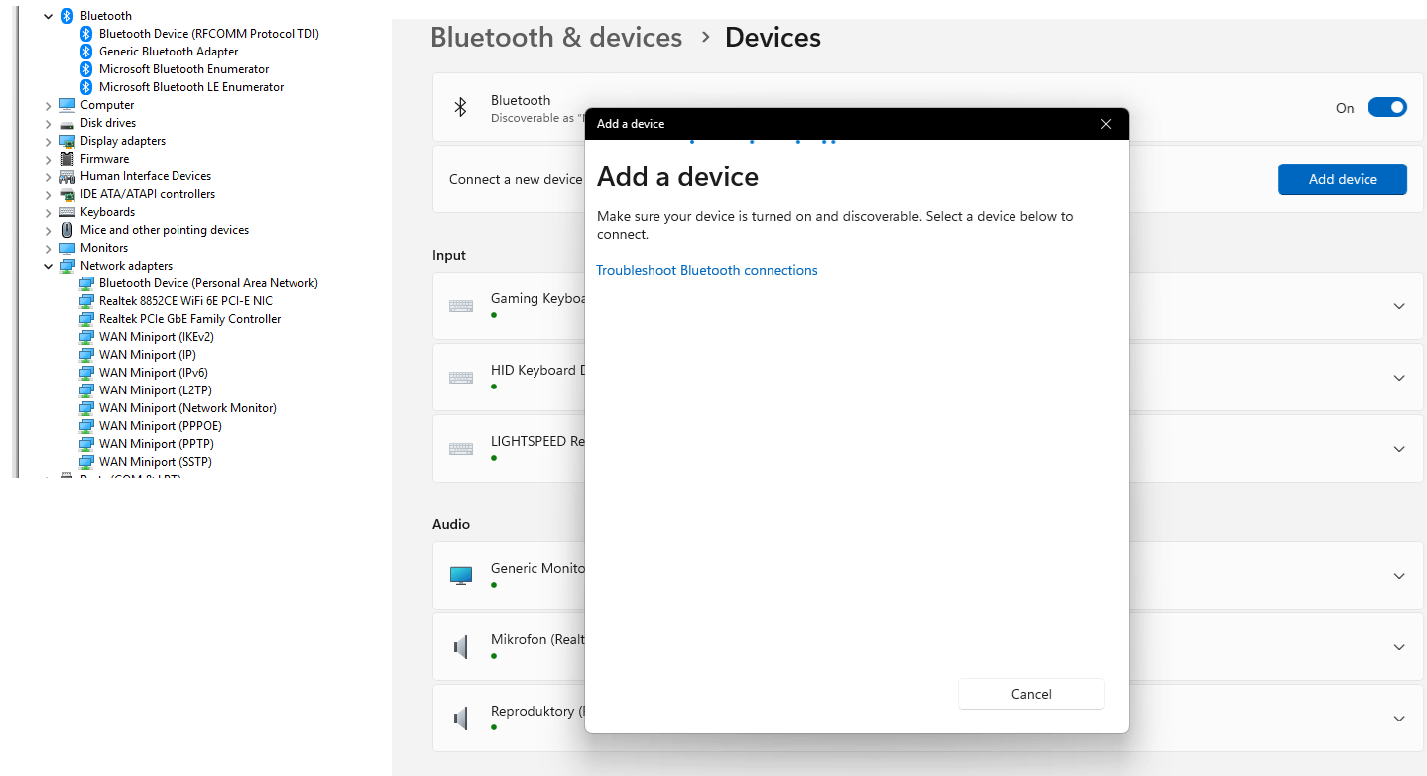Click the Human Interface Devices icon
This screenshot has width=1427, height=776.
tap(67, 176)
